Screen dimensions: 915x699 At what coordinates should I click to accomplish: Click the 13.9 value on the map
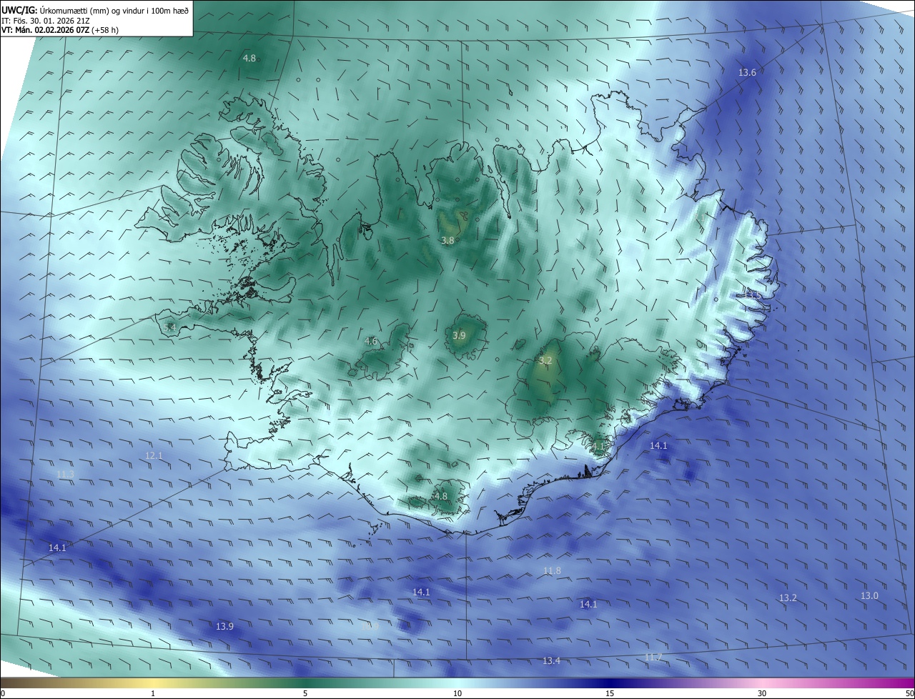[x=224, y=626]
